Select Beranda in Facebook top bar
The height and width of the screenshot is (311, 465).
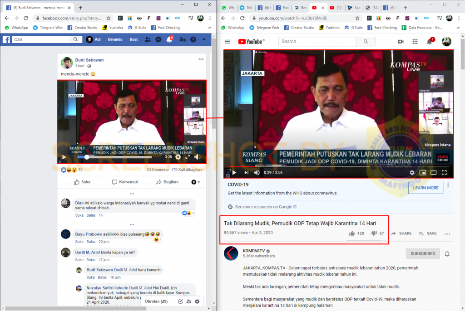pos(115,39)
